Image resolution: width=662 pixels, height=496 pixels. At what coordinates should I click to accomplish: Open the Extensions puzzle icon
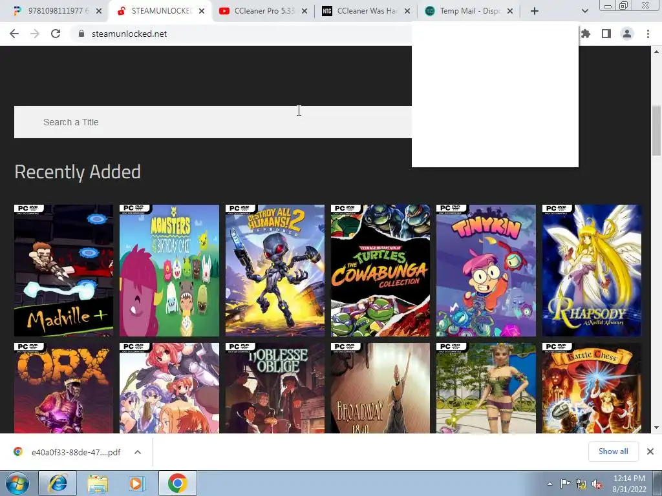coord(586,34)
